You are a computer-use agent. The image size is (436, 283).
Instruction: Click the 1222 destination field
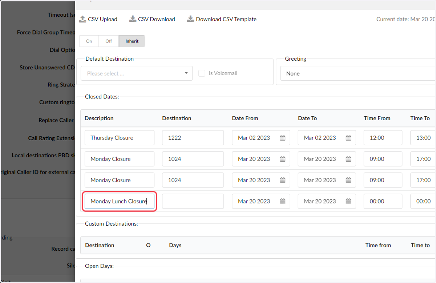pyautogui.click(x=193, y=138)
